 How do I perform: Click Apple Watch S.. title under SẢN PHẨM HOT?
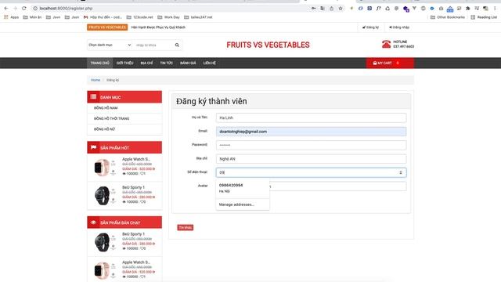coord(135,159)
